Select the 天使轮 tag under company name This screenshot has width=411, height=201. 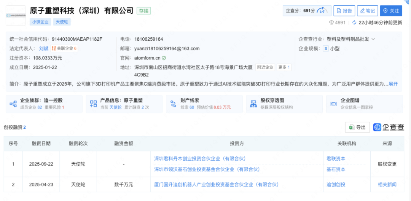click(62, 22)
